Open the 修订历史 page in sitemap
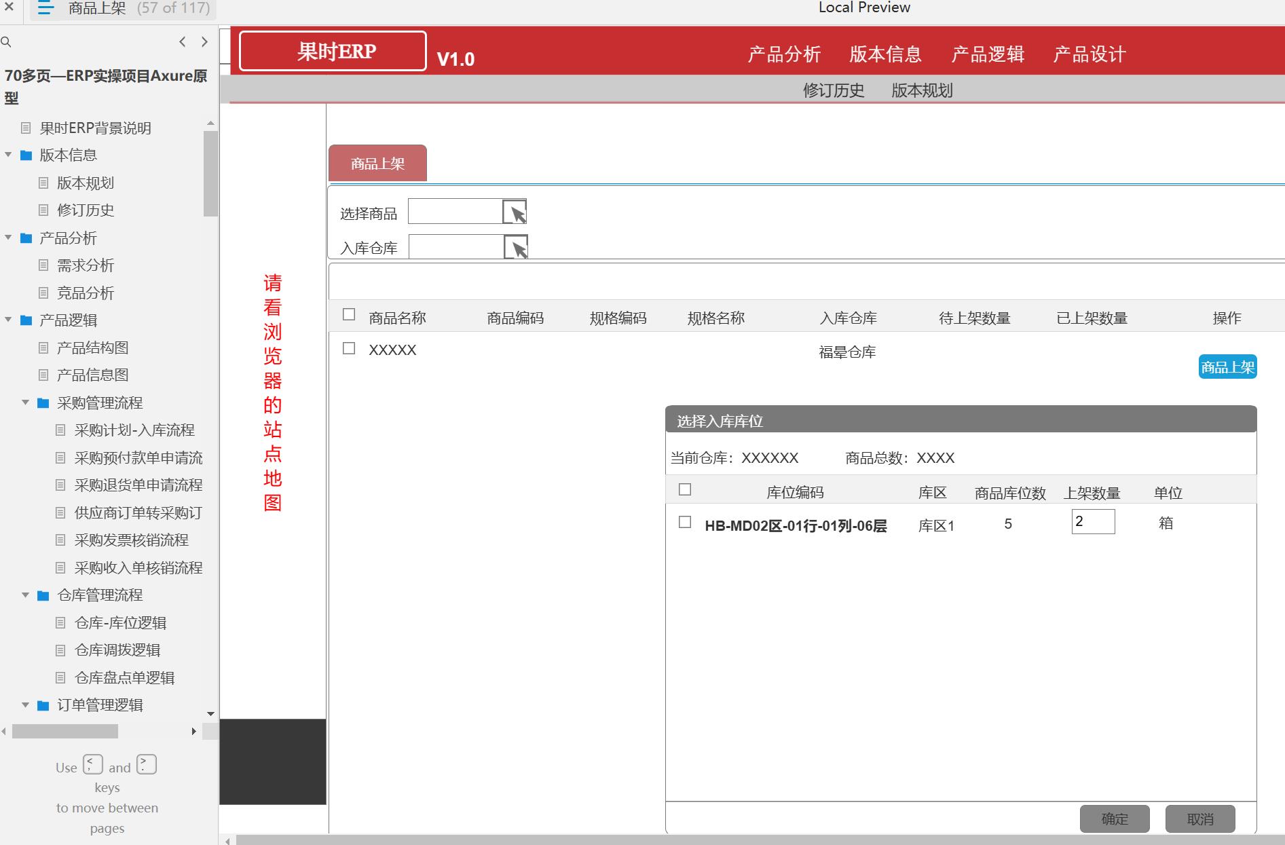This screenshot has width=1285, height=845. click(x=85, y=210)
